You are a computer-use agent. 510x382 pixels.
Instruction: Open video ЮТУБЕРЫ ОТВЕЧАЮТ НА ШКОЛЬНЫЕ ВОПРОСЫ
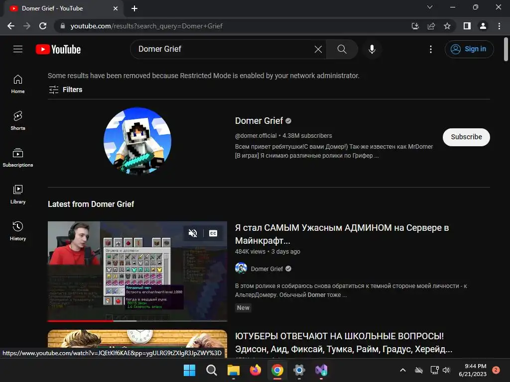344,342
